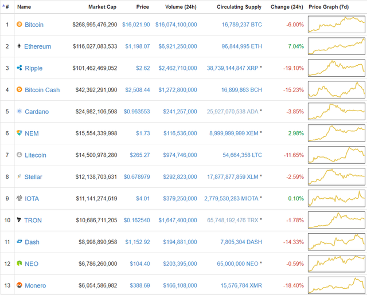This screenshot has height=295, width=367.
Task: Click the Bitcoin coin logo icon
Action: coord(19,25)
